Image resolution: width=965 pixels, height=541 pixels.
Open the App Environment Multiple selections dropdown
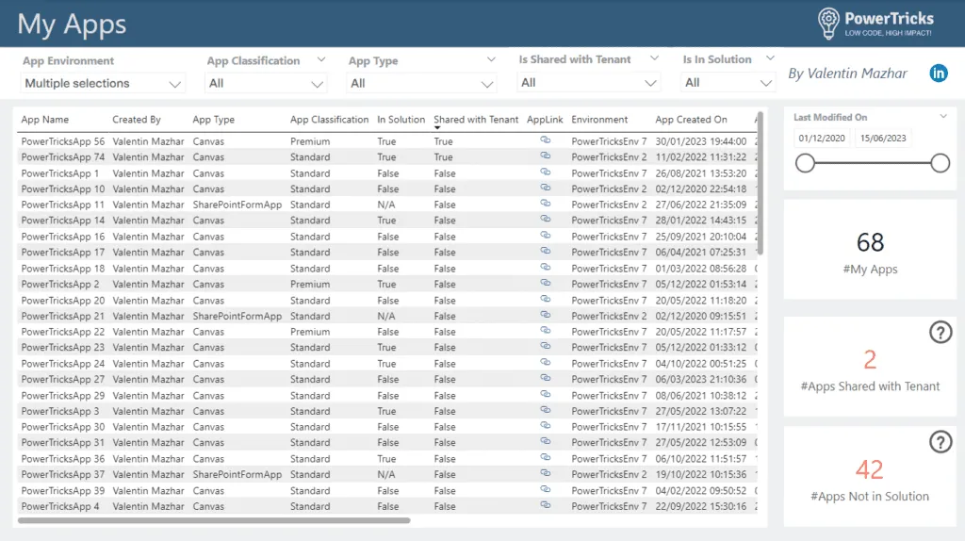point(102,83)
